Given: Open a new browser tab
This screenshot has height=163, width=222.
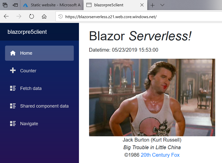Looking at the screenshot, I should point(152,5).
